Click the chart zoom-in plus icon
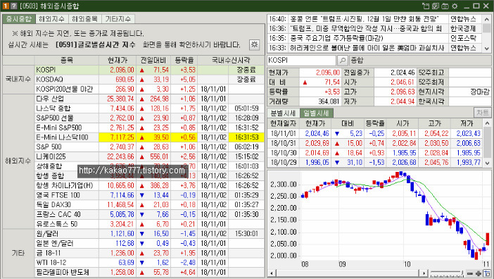 [x=479, y=273]
